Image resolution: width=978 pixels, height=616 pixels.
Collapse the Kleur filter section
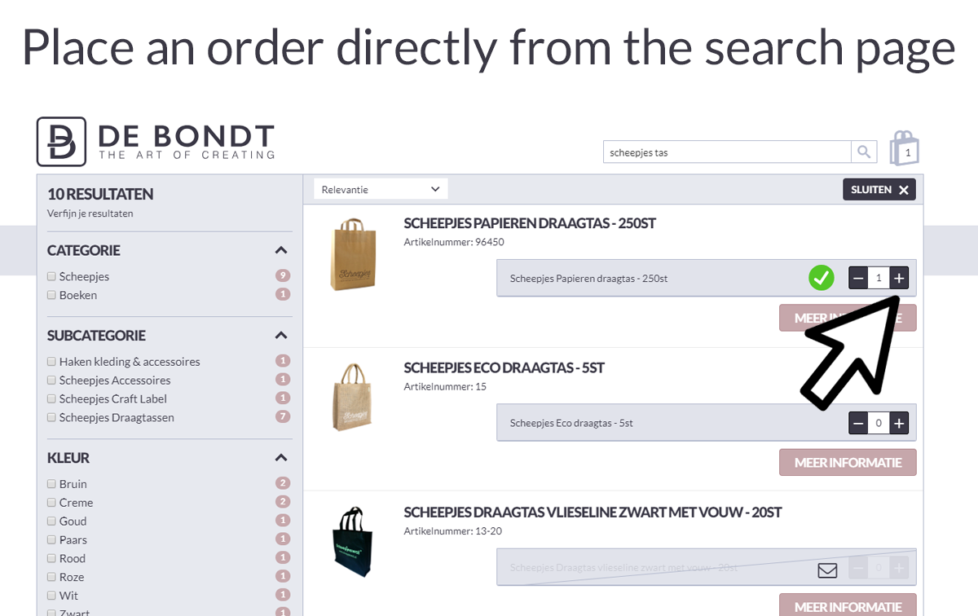pos(281,458)
